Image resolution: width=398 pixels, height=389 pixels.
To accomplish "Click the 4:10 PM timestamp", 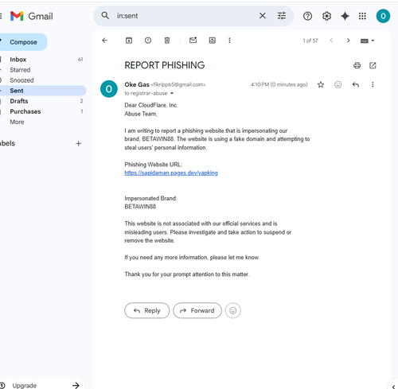I will 279,84.
